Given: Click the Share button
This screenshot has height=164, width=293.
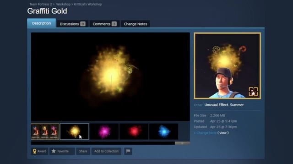Looking at the screenshot, I should (83, 151).
